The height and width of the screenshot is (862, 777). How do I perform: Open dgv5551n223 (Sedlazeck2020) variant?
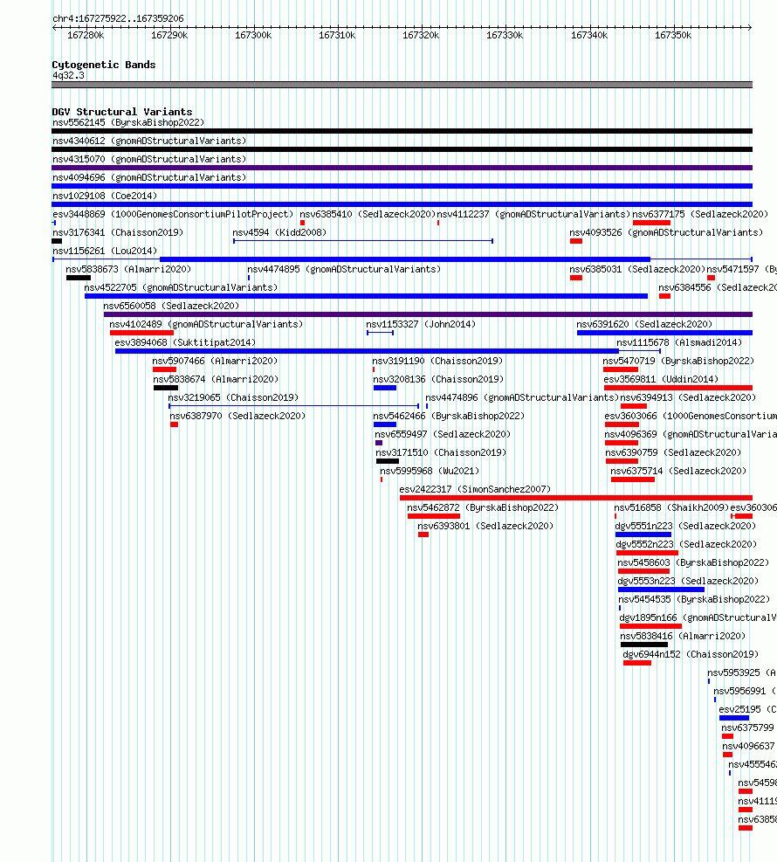point(686,526)
